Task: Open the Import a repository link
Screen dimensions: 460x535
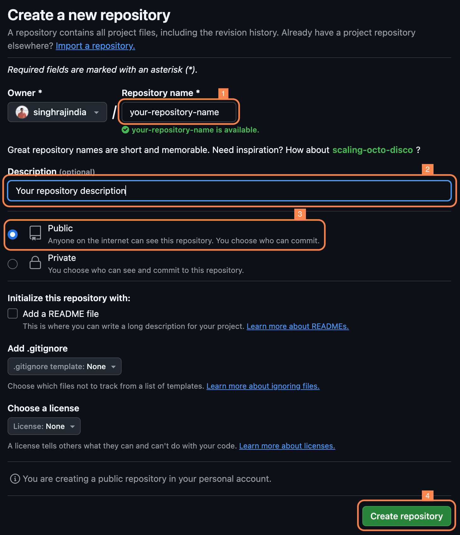Action: (95, 46)
